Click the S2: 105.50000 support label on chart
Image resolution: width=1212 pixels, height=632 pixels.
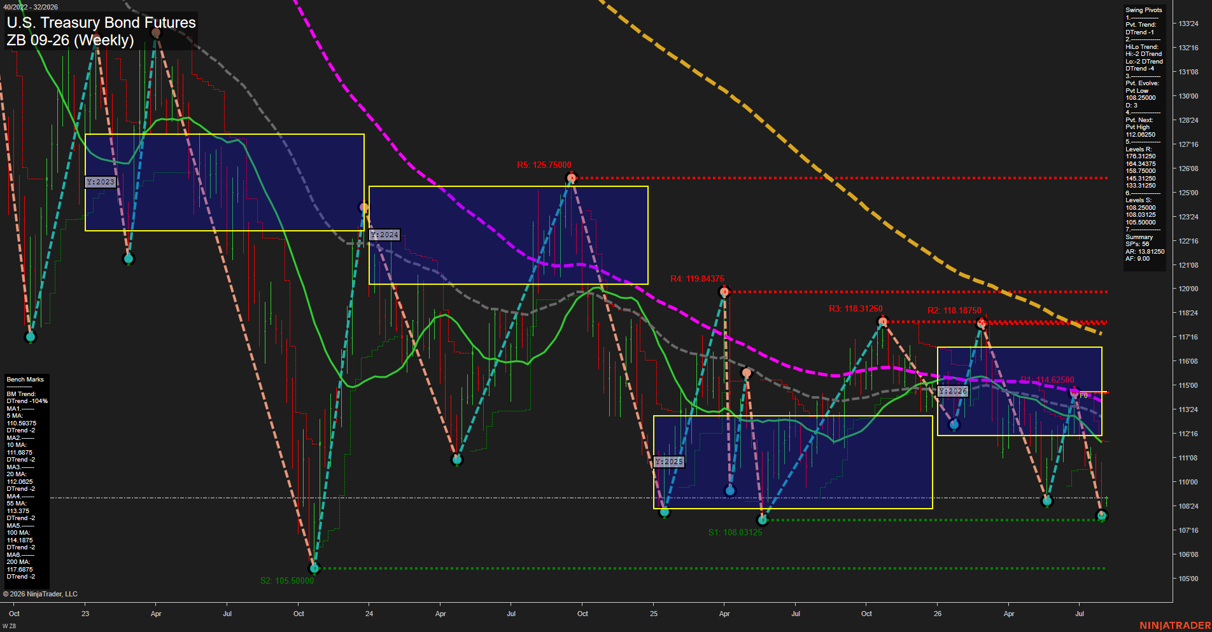[x=287, y=580]
